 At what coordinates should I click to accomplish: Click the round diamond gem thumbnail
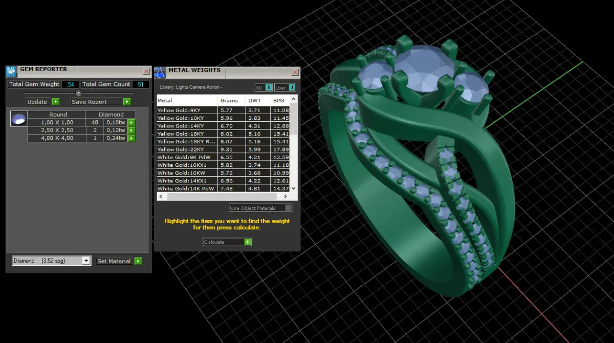(x=18, y=119)
